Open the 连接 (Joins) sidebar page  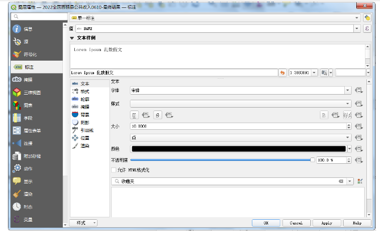[37, 143]
